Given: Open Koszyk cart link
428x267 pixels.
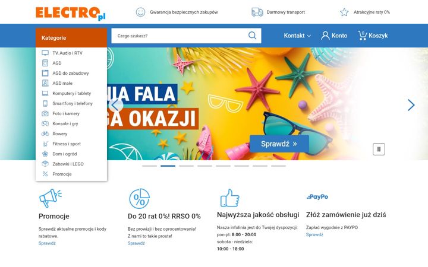Looking at the screenshot, I should 373,36.
